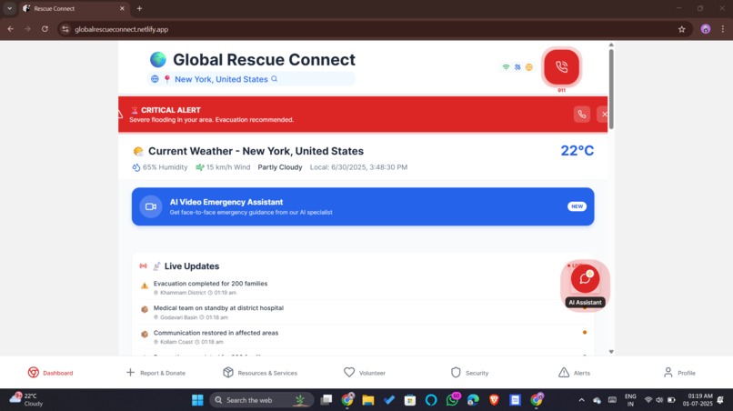Switch to the Volunteer tab

(x=365, y=373)
